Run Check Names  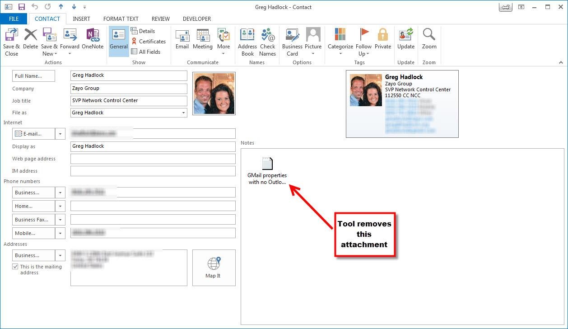(x=267, y=42)
